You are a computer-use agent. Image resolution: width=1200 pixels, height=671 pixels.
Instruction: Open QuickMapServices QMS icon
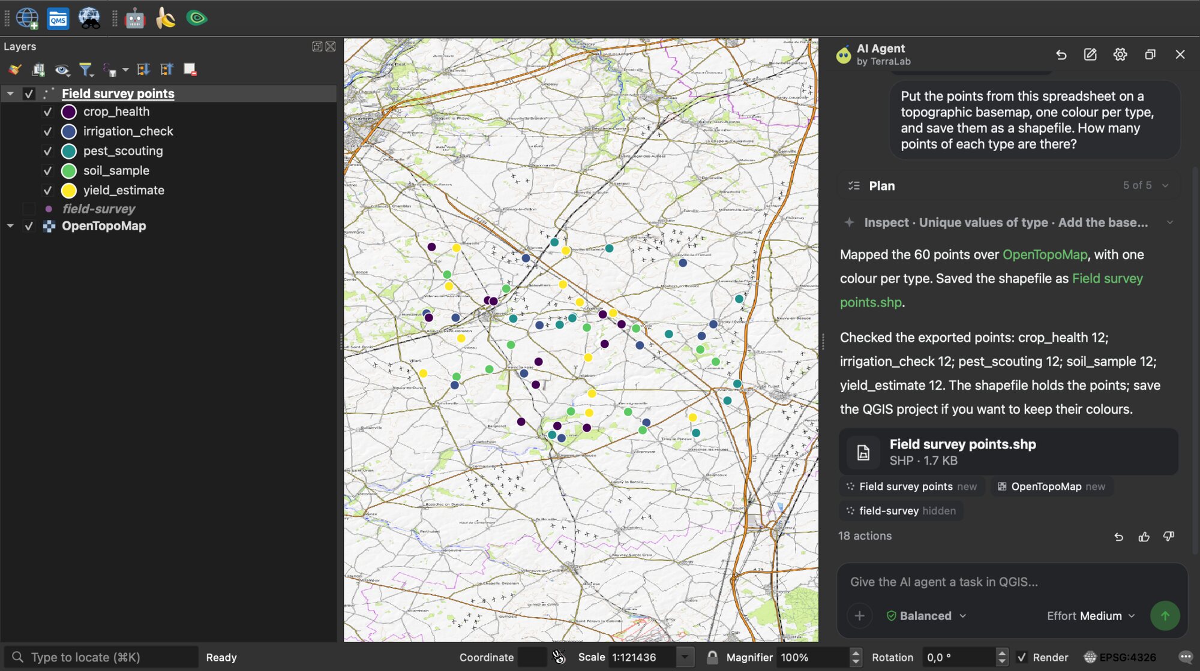click(x=58, y=19)
